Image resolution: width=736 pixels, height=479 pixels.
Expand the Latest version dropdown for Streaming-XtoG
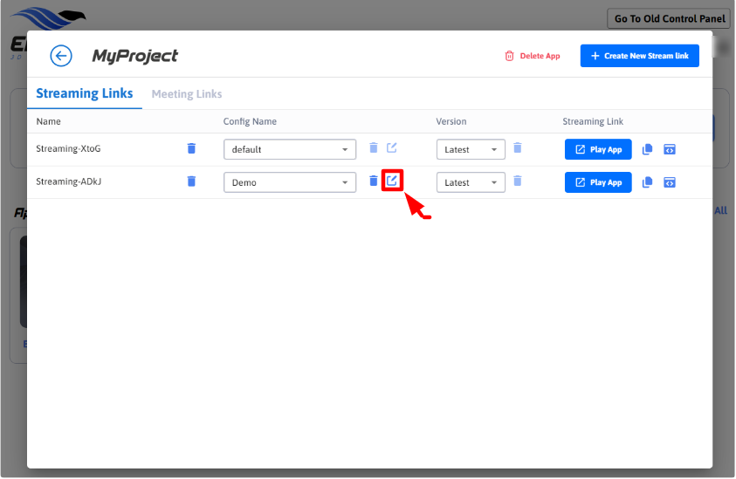(x=471, y=149)
